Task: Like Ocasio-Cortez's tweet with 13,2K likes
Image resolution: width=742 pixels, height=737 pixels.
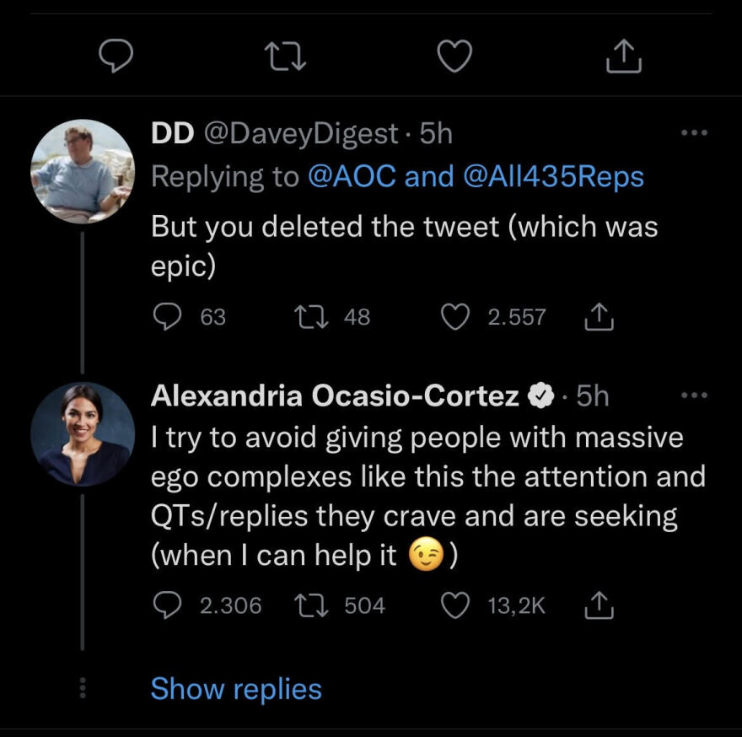Action: (x=455, y=605)
